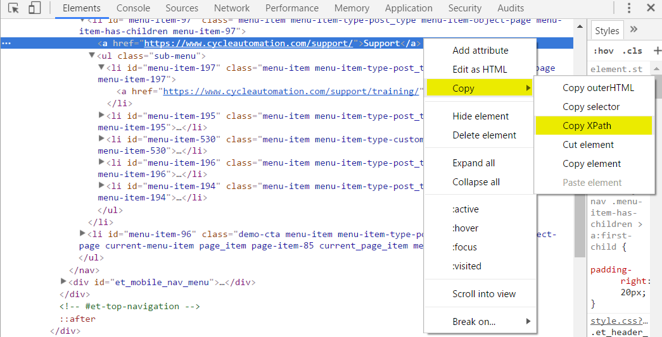Select the Application tab

coord(409,8)
